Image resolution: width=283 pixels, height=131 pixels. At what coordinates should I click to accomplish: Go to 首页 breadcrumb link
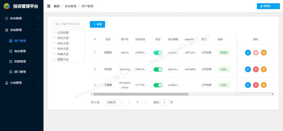tap(57, 6)
